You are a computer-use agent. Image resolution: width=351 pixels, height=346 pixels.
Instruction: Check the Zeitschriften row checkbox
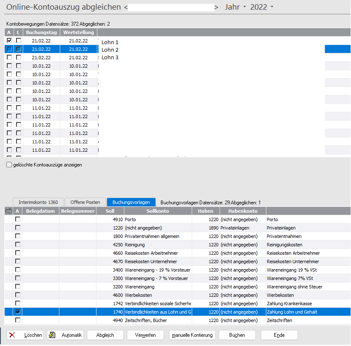coord(18,320)
